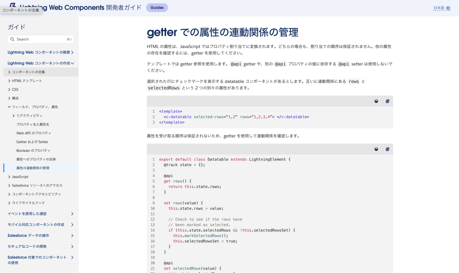This screenshot has height=273, width=459.
Task: Expand the ライフサイクルフック chevron
Action: (9, 203)
